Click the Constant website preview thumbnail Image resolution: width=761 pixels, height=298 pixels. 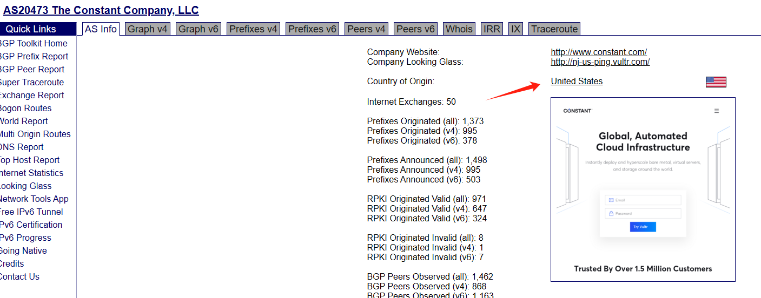[x=643, y=189]
